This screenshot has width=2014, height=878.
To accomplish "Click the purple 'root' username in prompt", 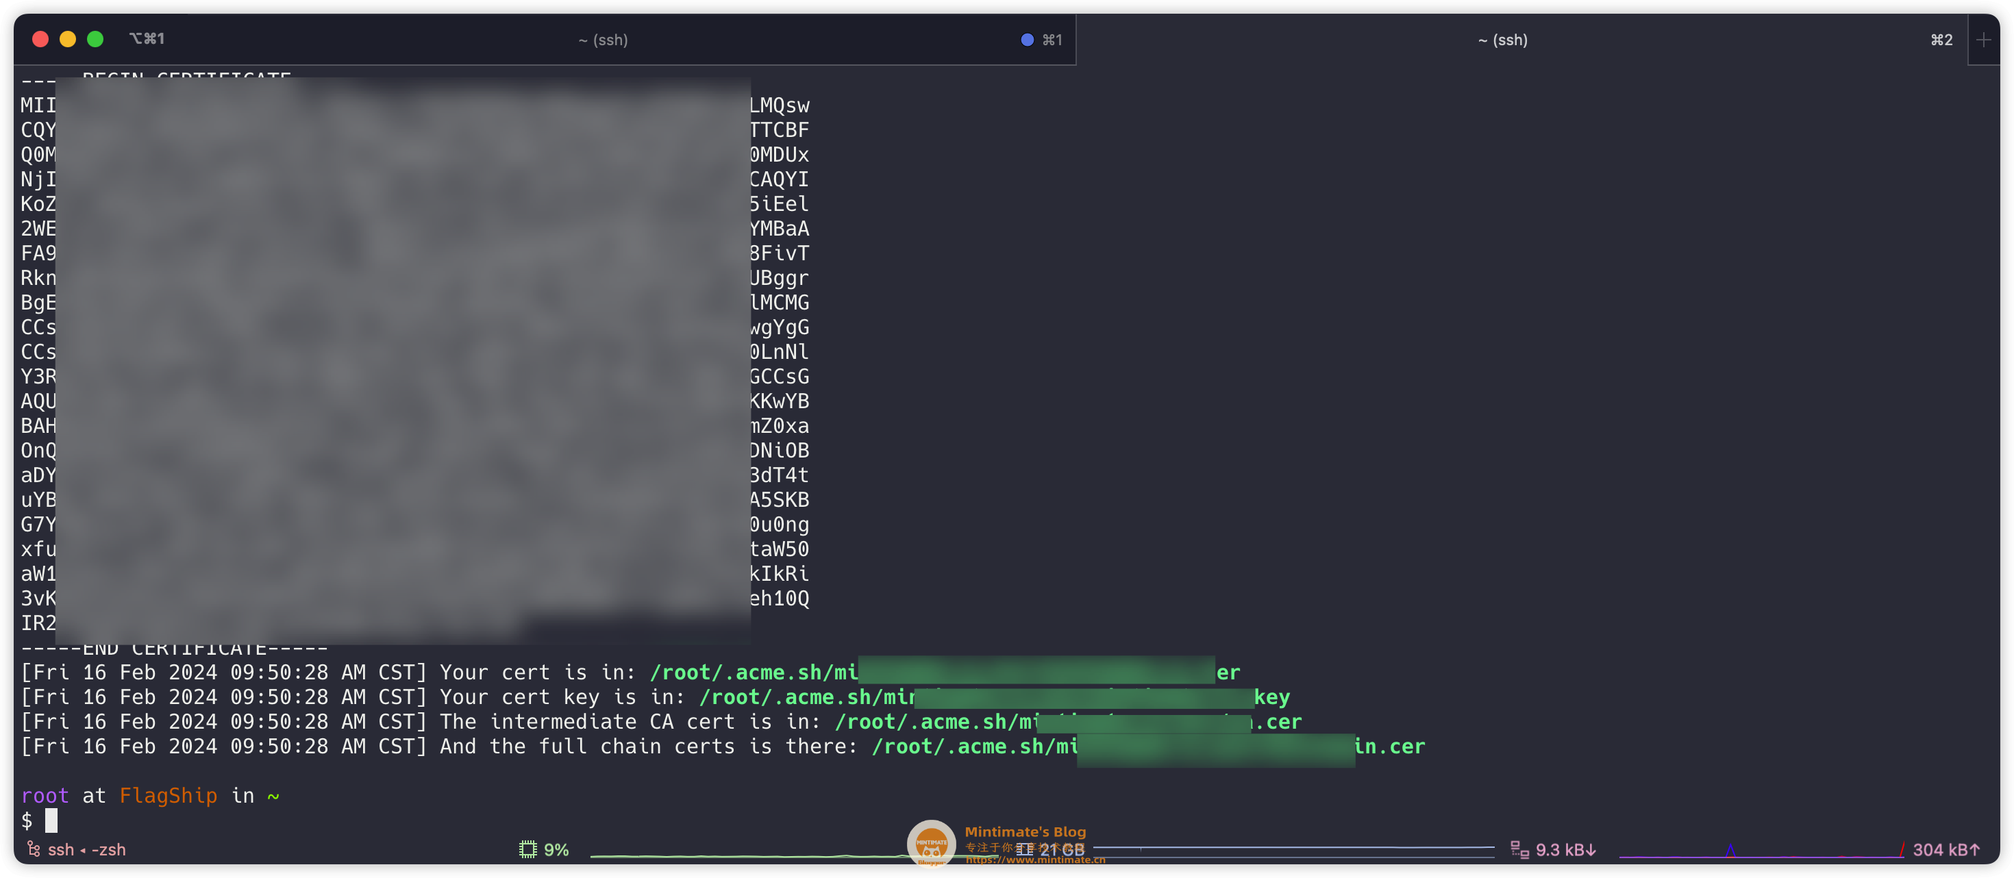I will tap(45, 795).
